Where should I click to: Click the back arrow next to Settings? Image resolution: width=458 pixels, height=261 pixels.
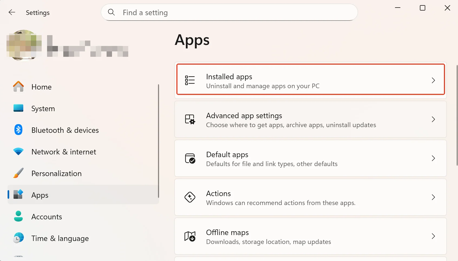click(12, 12)
